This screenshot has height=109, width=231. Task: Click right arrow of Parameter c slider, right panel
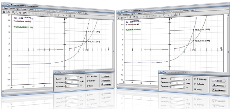pyautogui.click(x=184, y=87)
